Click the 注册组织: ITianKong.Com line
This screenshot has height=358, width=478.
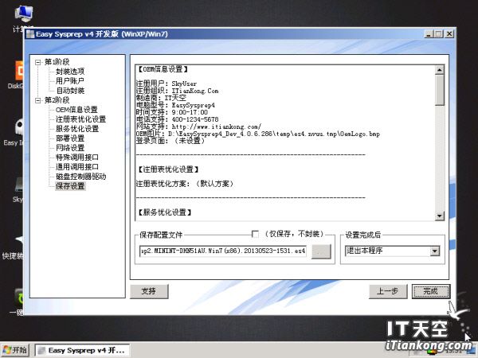coord(178,91)
